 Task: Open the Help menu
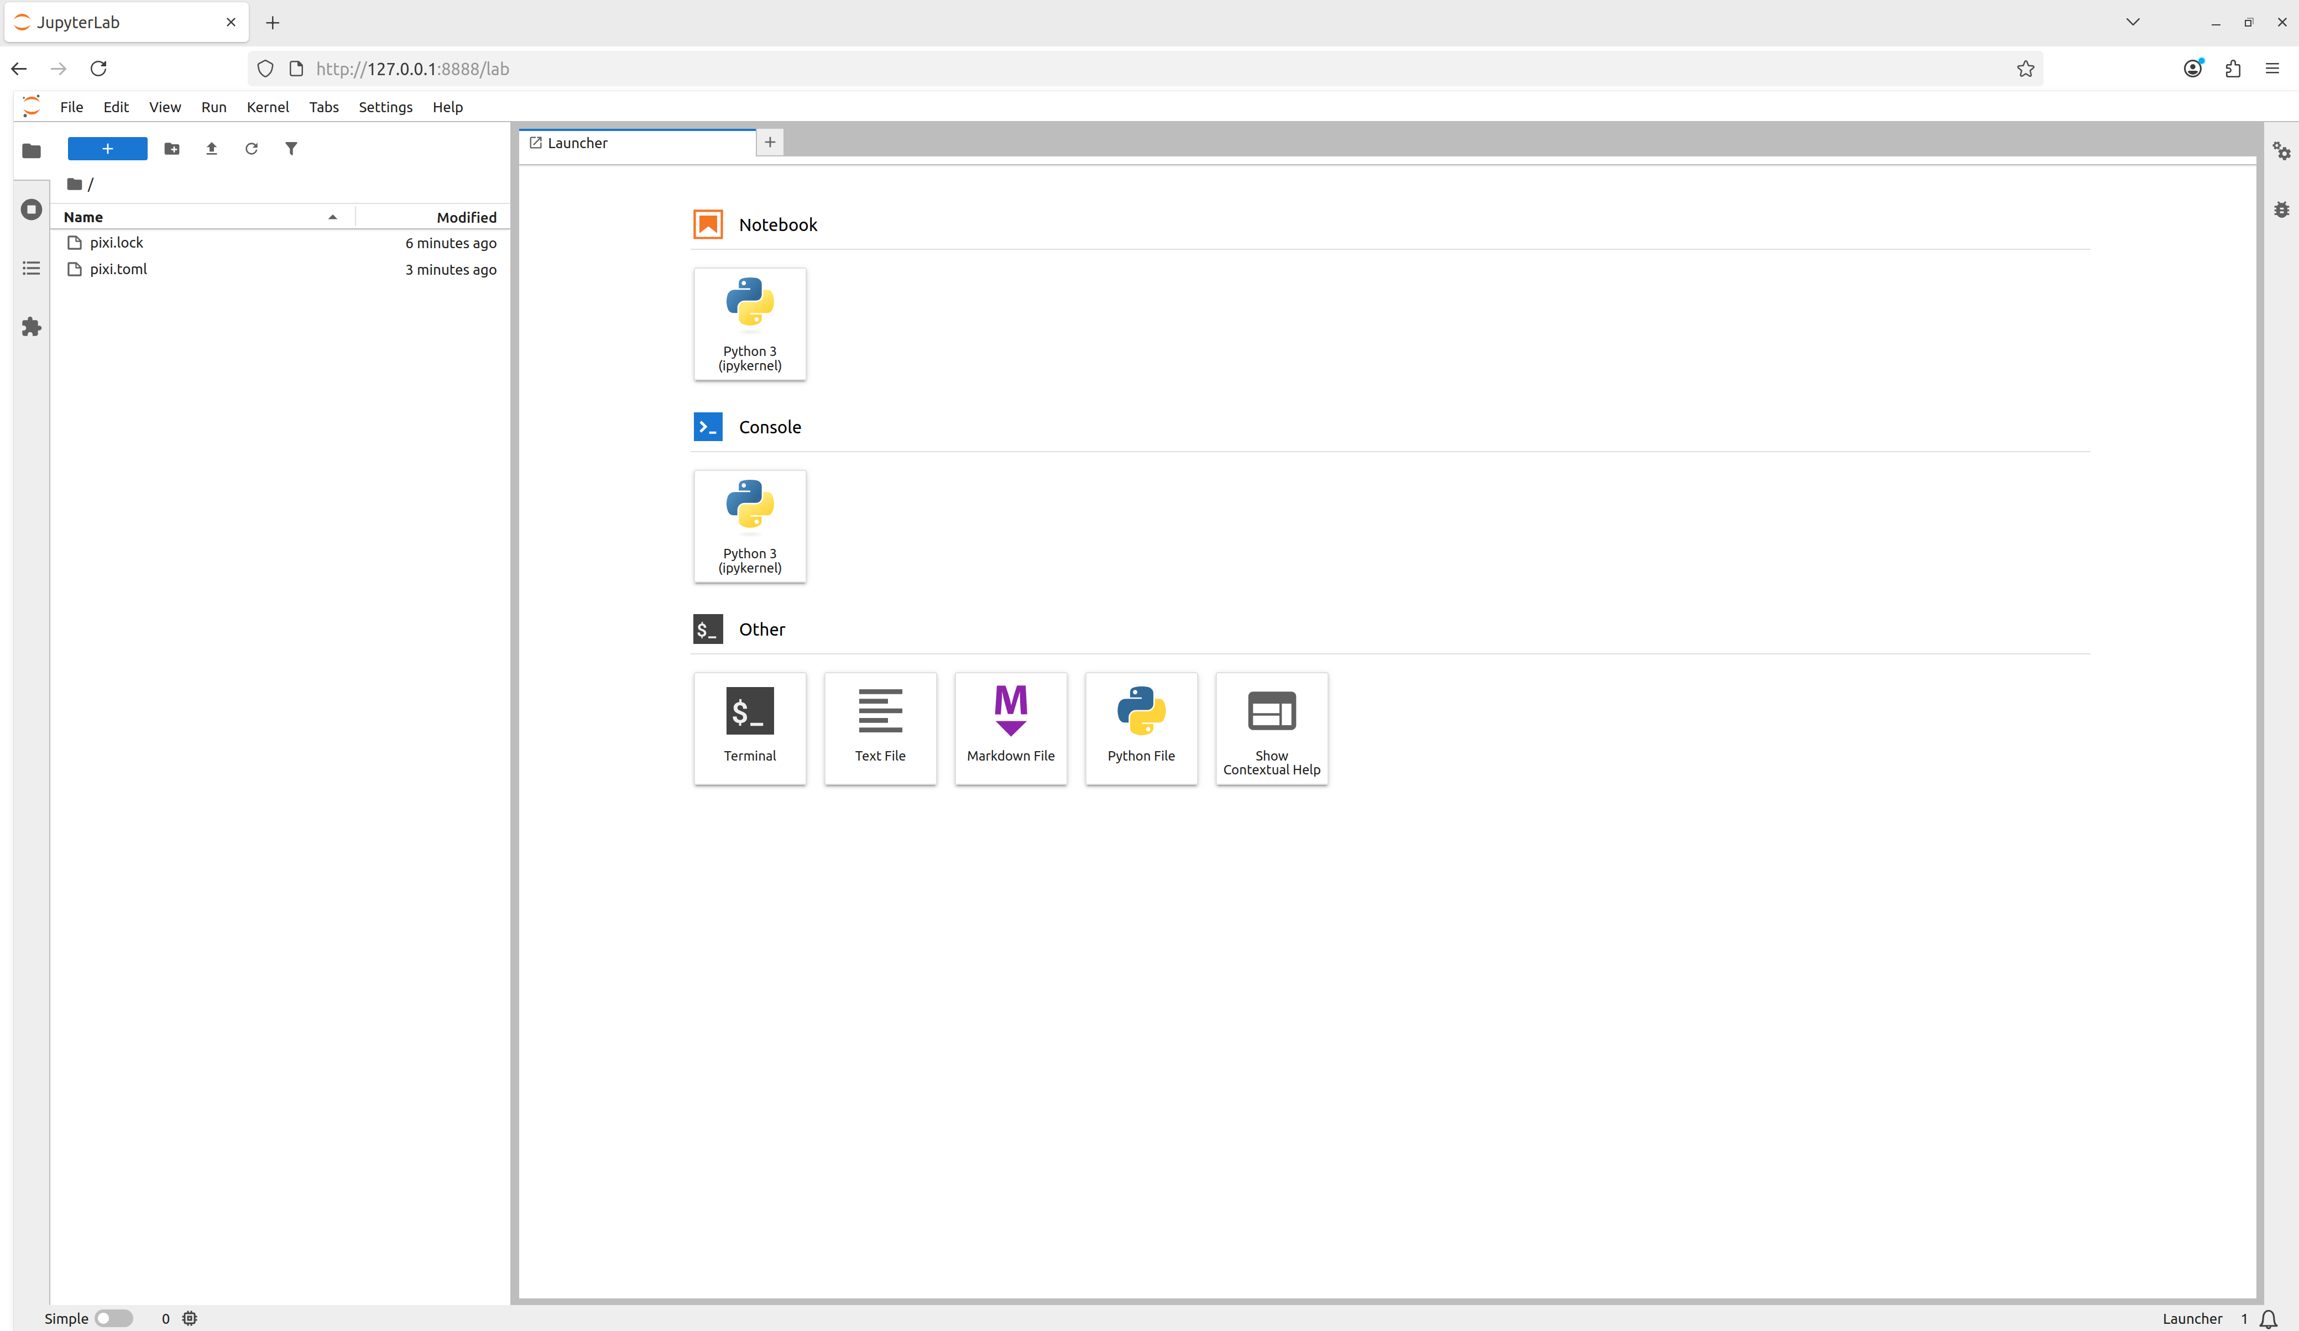(447, 107)
